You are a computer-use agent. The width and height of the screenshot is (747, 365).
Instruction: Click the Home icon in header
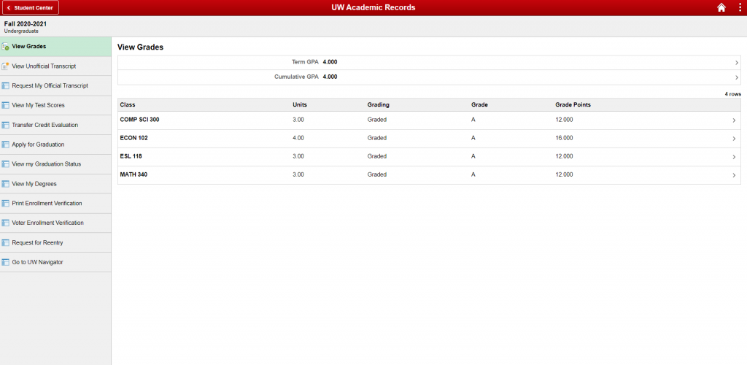tap(721, 7)
